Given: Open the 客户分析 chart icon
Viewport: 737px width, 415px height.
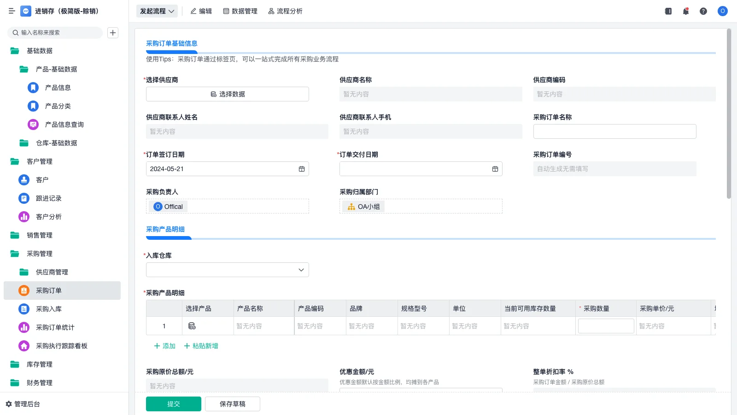Looking at the screenshot, I should [x=24, y=217].
